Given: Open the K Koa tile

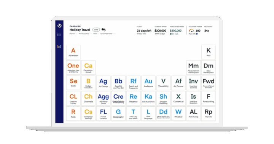Looking at the screenshot, I should (x=209, y=52).
